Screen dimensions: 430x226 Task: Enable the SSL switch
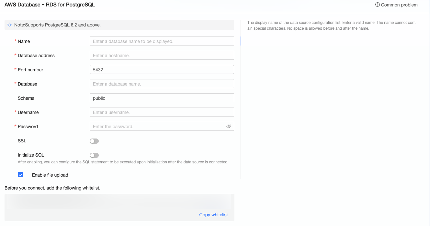(94, 141)
